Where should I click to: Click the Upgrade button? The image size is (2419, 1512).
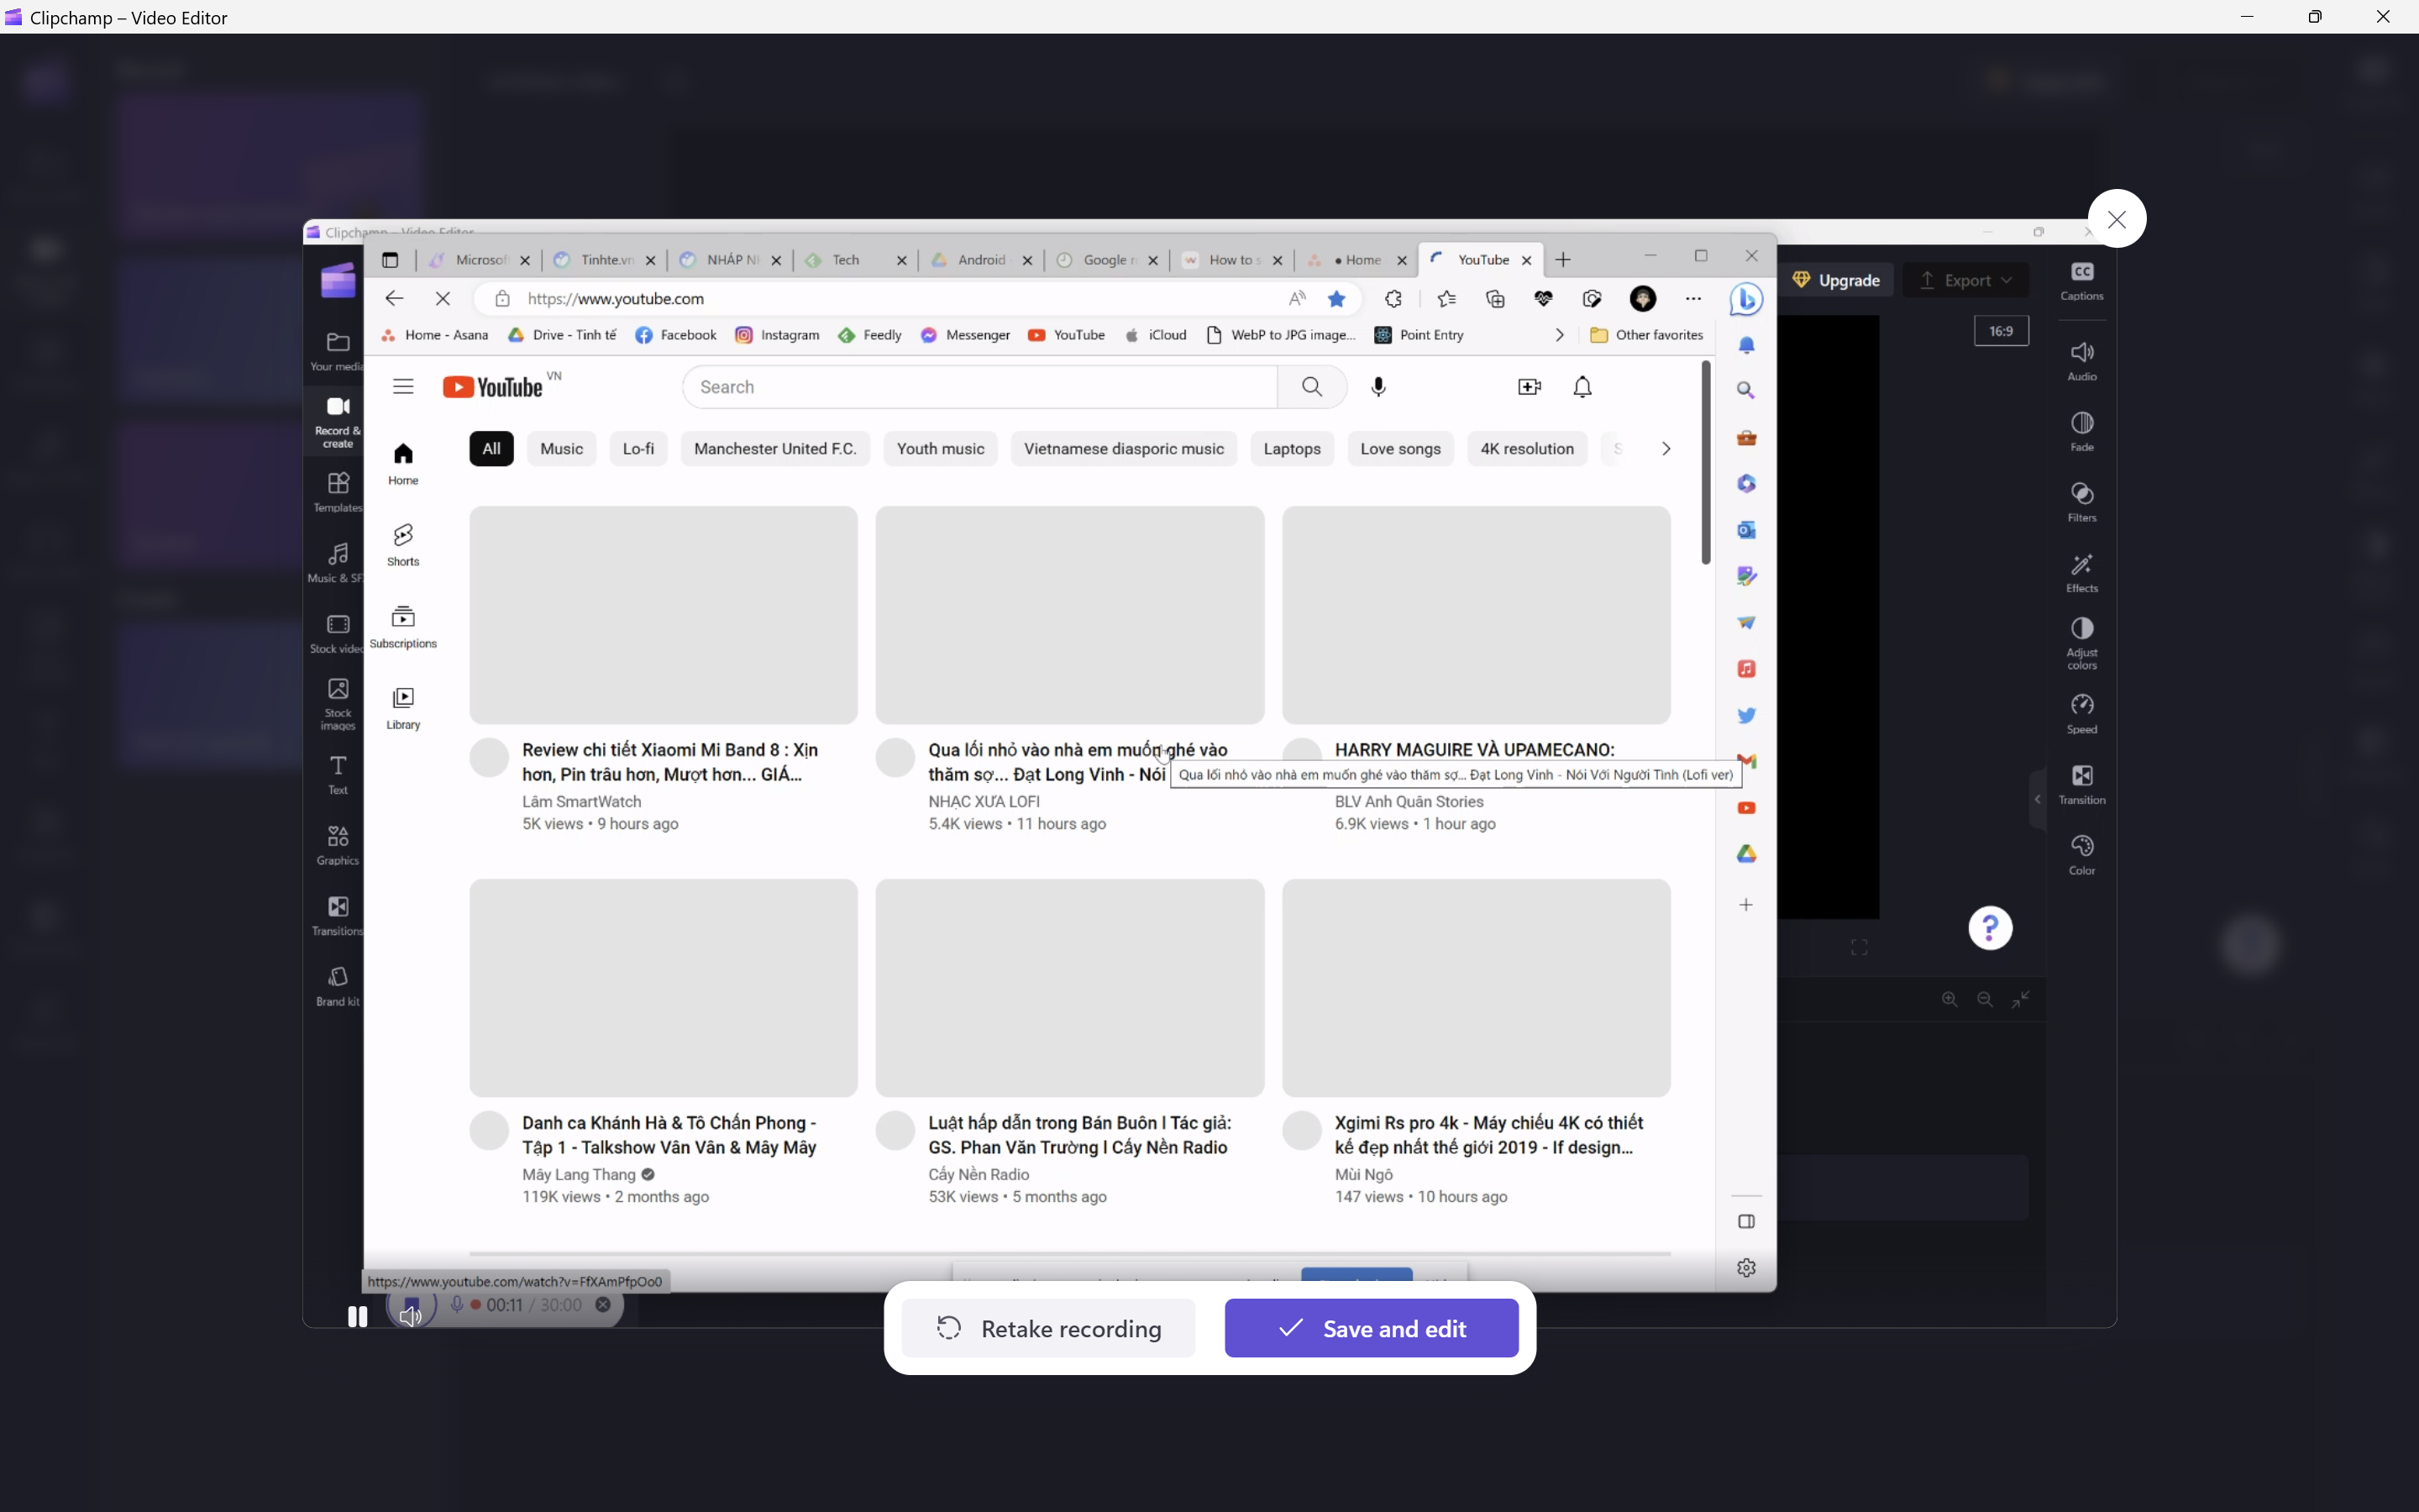(1836, 281)
